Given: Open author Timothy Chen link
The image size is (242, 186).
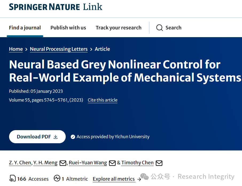Looking at the screenshot, I should [137, 163].
